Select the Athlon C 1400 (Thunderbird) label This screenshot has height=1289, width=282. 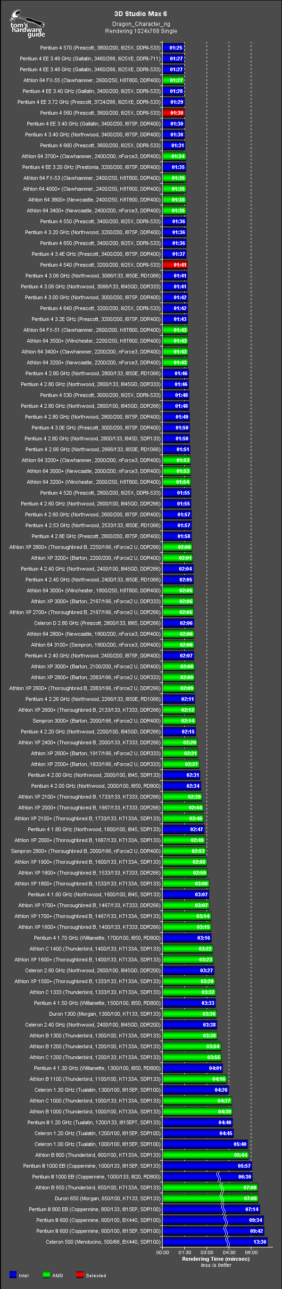pyautogui.click(x=95, y=949)
